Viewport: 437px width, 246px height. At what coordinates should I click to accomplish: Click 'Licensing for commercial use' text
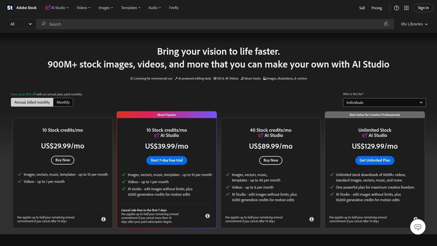pos(153,78)
